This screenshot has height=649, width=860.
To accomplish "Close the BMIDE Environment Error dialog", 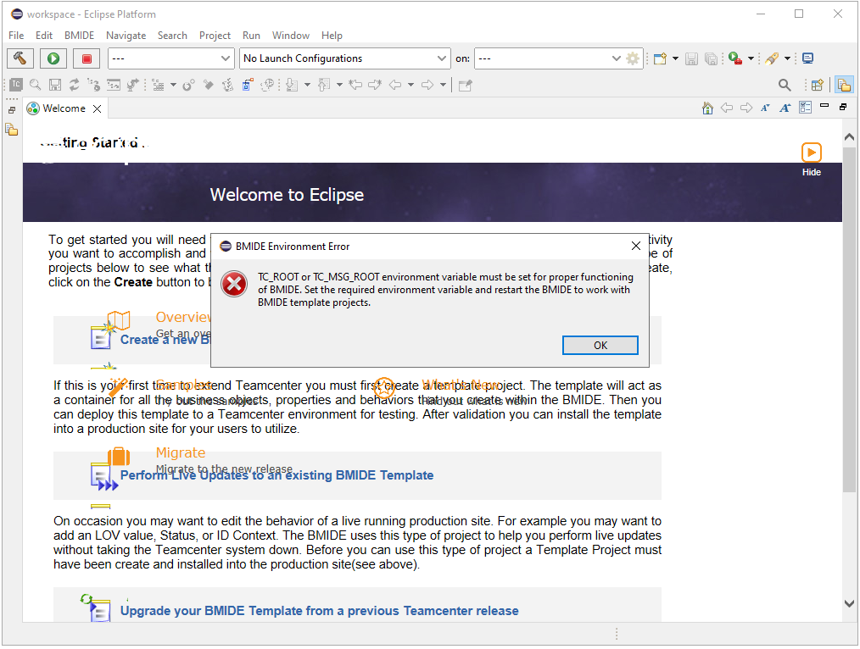I will [x=636, y=246].
